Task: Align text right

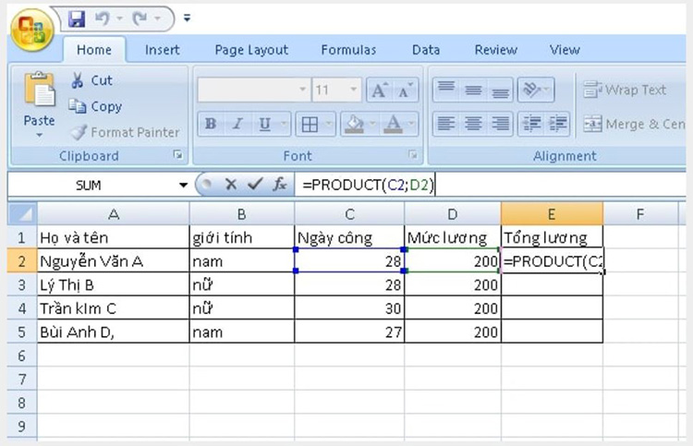Action: click(x=500, y=124)
